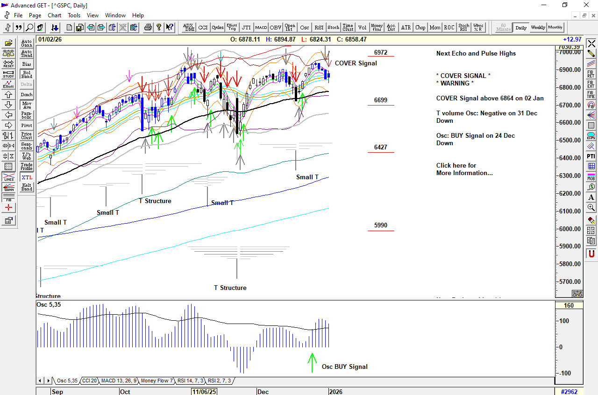Toggle the Bol Band study
This screenshot has width=598, height=395.
click(x=27, y=75)
